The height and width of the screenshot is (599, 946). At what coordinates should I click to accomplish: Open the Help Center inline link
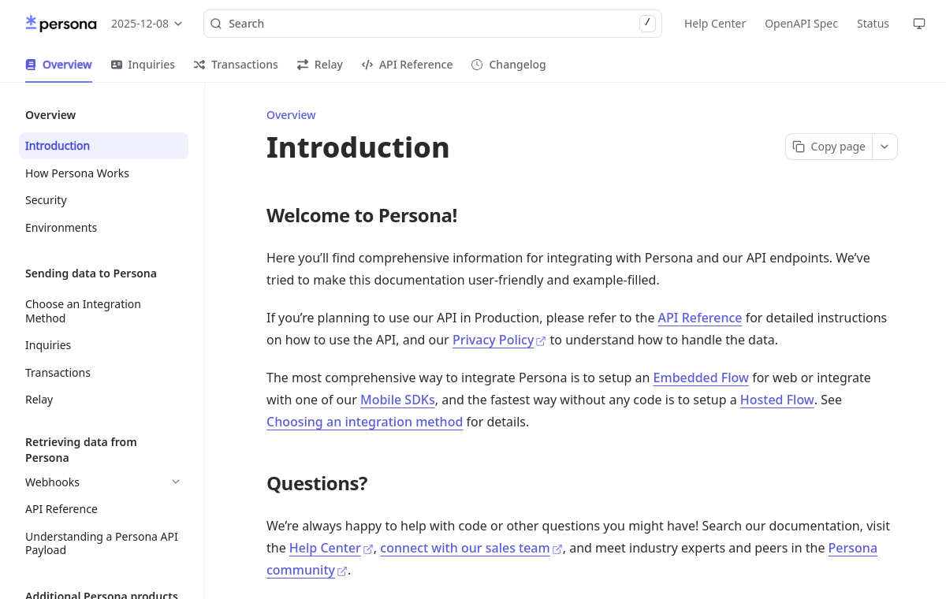point(331,548)
